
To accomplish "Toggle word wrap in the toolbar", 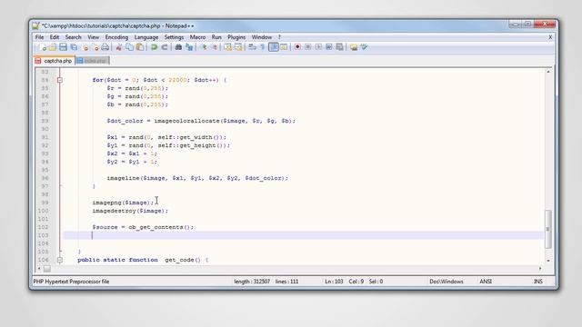I will pyautogui.click(x=253, y=47).
